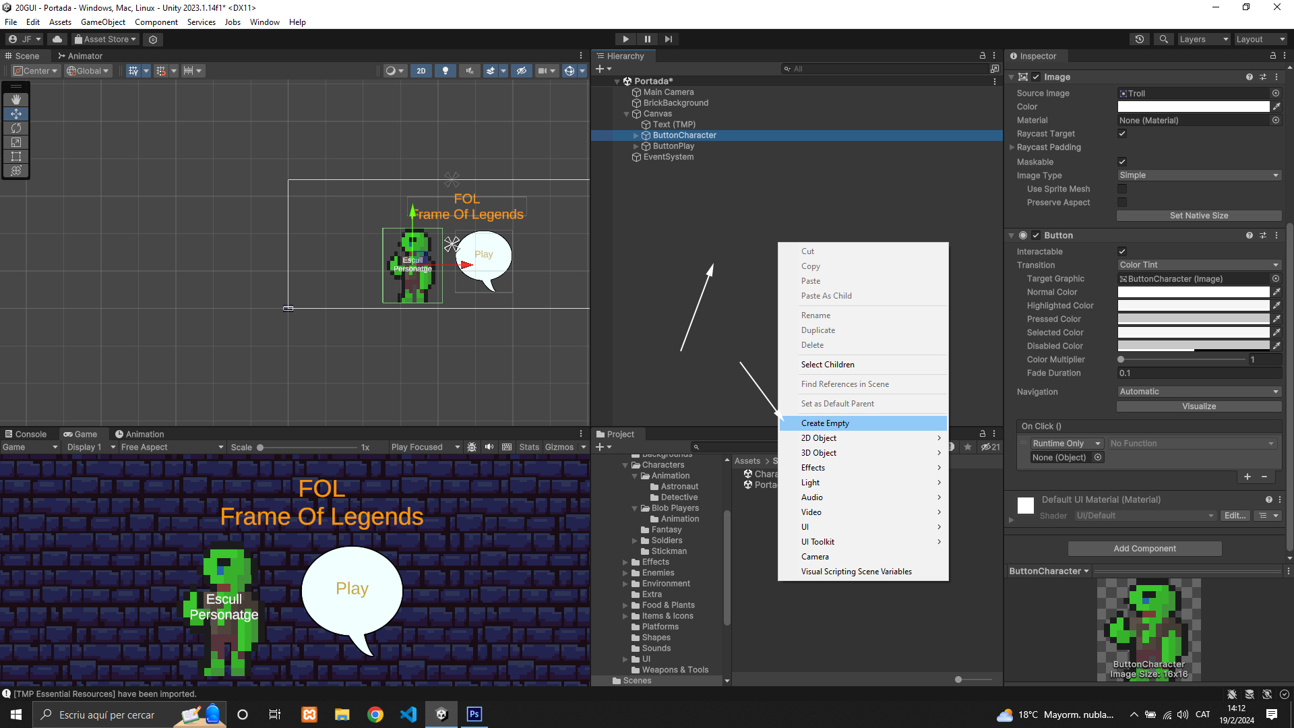Choose Create Empty from context menu
Image resolution: width=1294 pixels, height=728 pixels.
pos(825,423)
